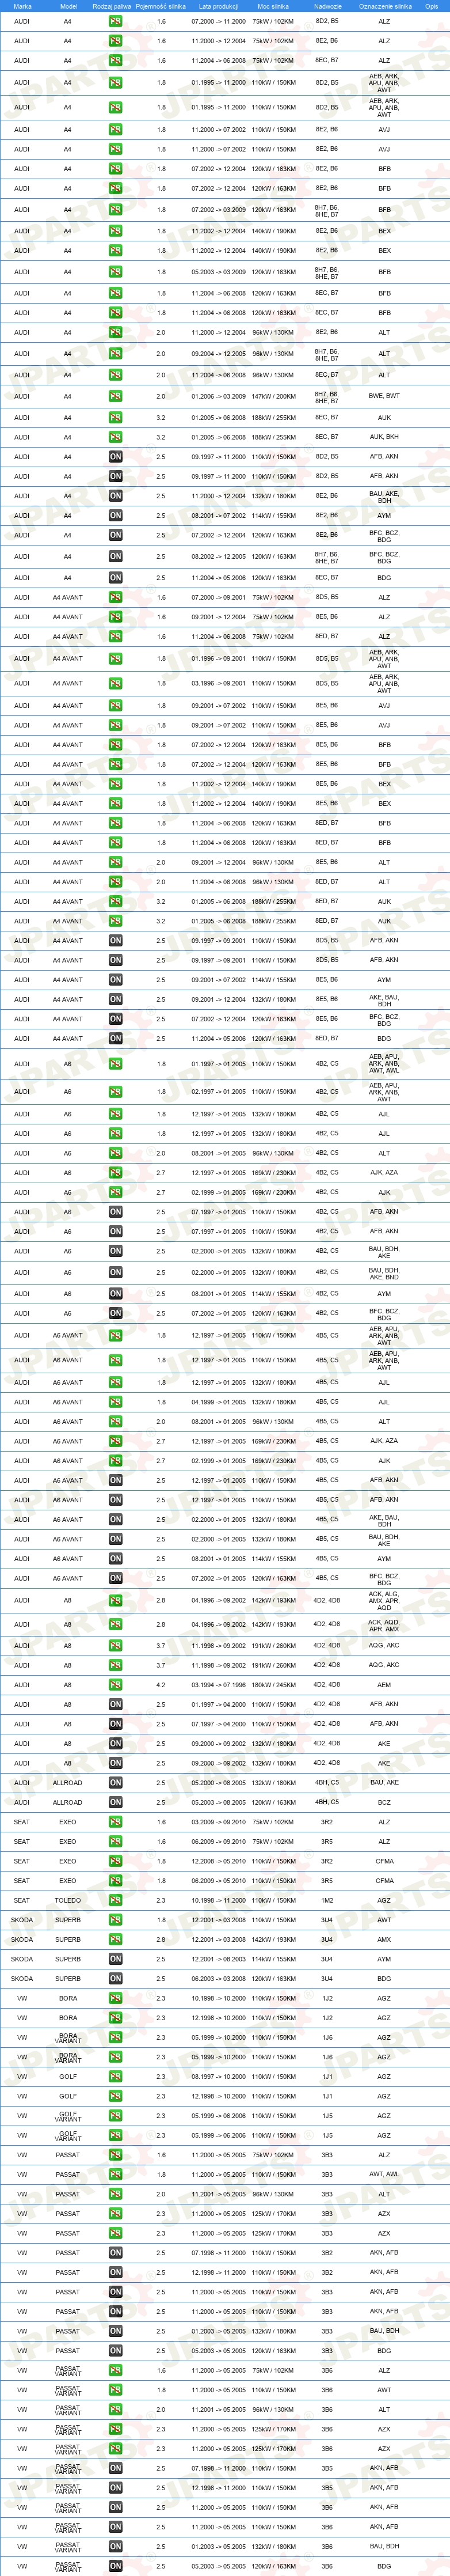
Task: Click '147kW / 200KM' power cell
Action: tap(273, 396)
